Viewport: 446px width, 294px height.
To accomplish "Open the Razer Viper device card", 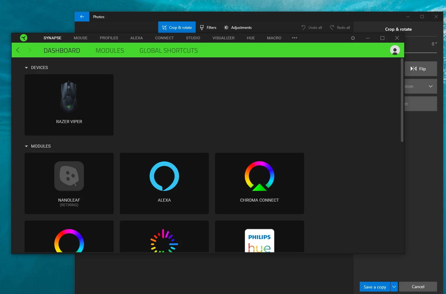I will click(x=69, y=105).
